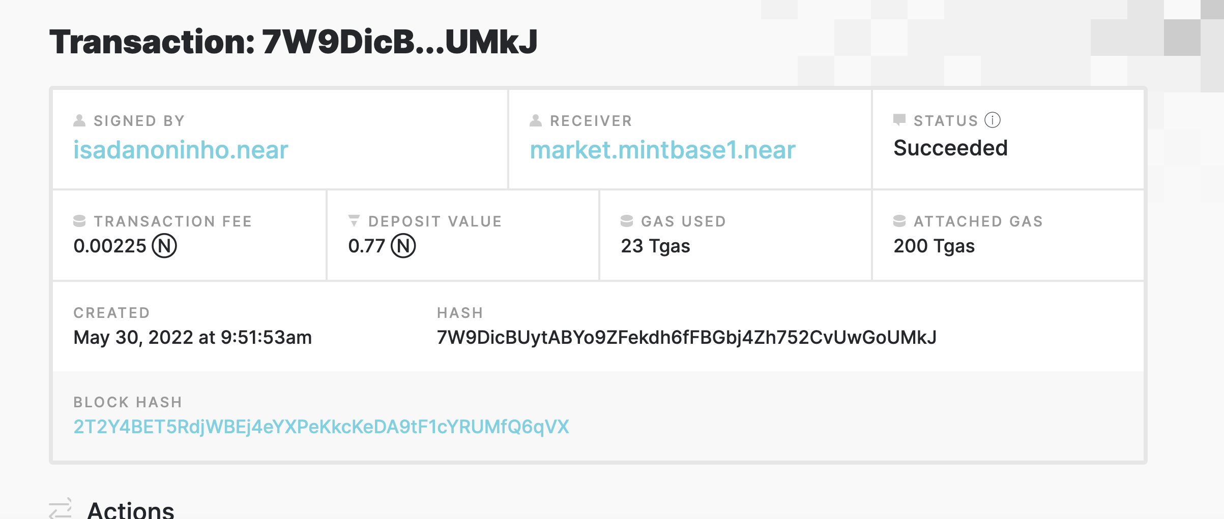Click the Transaction Fee coin icon

tap(79, 221)
